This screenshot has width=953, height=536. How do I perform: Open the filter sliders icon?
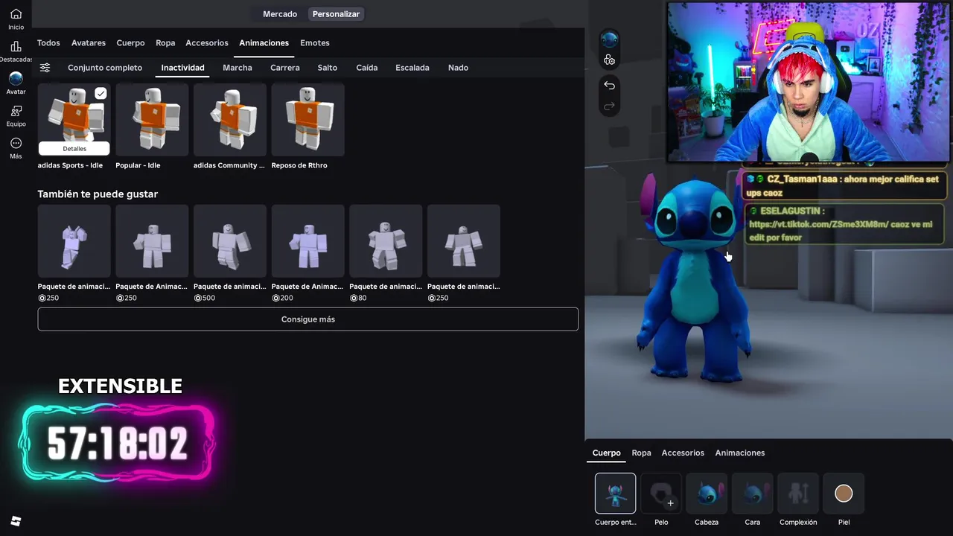(45, 68)
